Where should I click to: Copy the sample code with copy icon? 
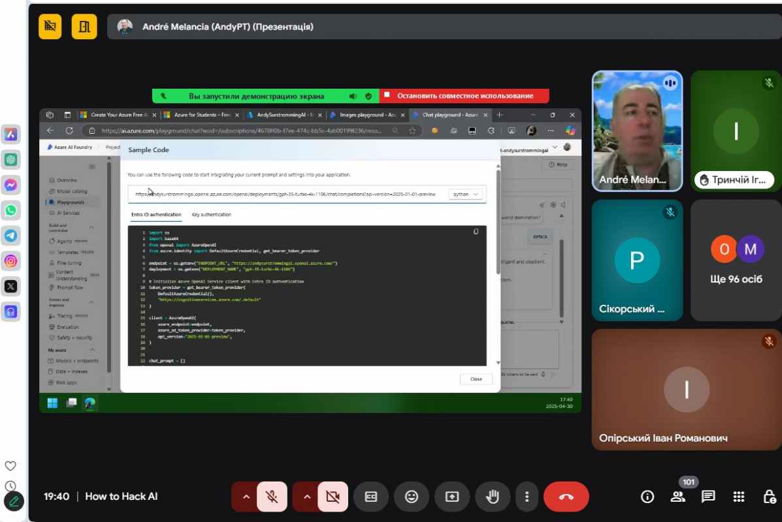476,232
